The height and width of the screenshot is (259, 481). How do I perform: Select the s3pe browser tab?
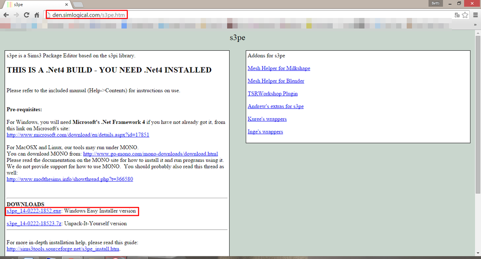click(37, 5)
